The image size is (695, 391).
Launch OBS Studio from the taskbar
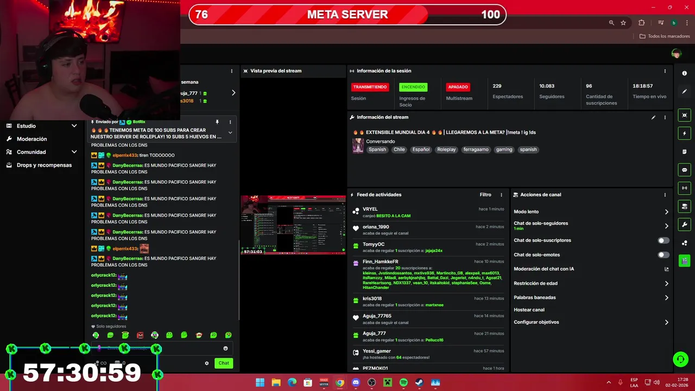(371, 382)
